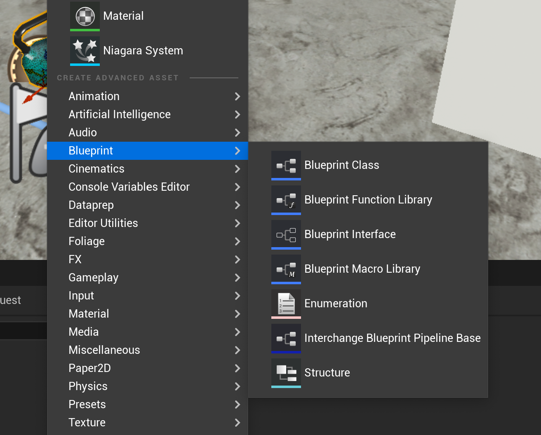Open the Miscellaneous submenu
Image resolution: width=541 pixels, height=435 pixels.
click(x=148, y=350)
